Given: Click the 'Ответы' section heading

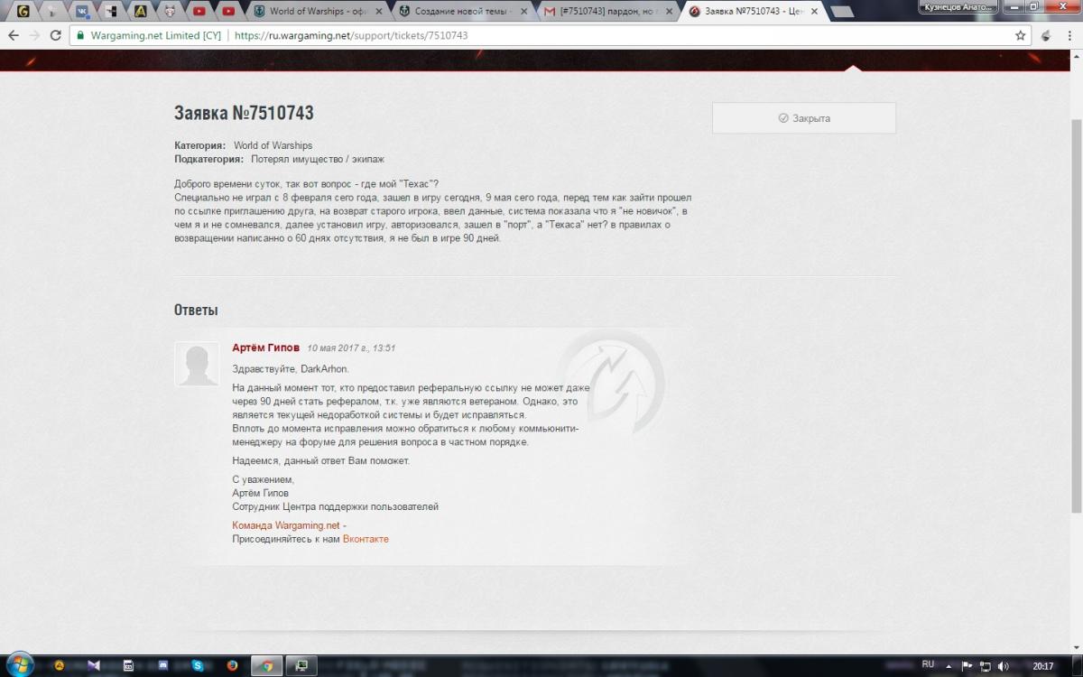Looking at the screenshot, I should pos(196,311).
